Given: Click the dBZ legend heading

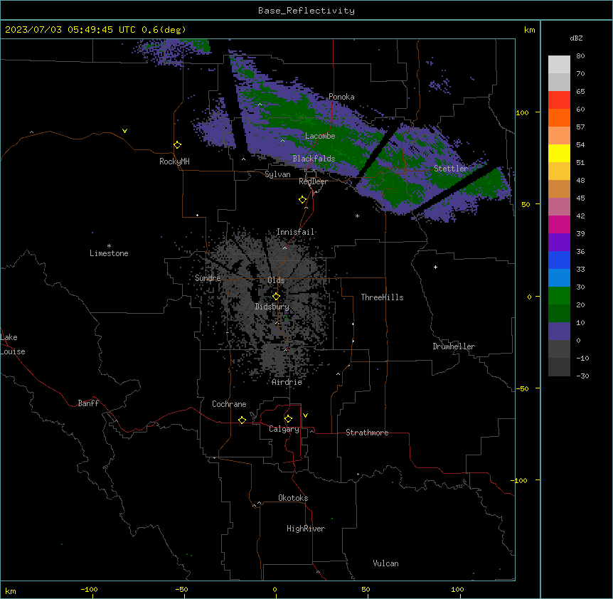Looking at the screenshot, I should [x=576, y=38].
